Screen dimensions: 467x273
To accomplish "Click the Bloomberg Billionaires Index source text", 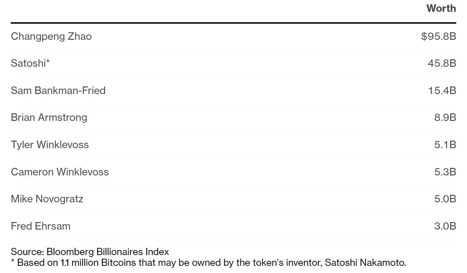I will point(107,252).
